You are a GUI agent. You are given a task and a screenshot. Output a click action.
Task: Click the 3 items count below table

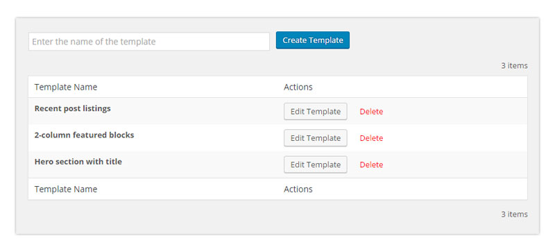coord(514,214)
